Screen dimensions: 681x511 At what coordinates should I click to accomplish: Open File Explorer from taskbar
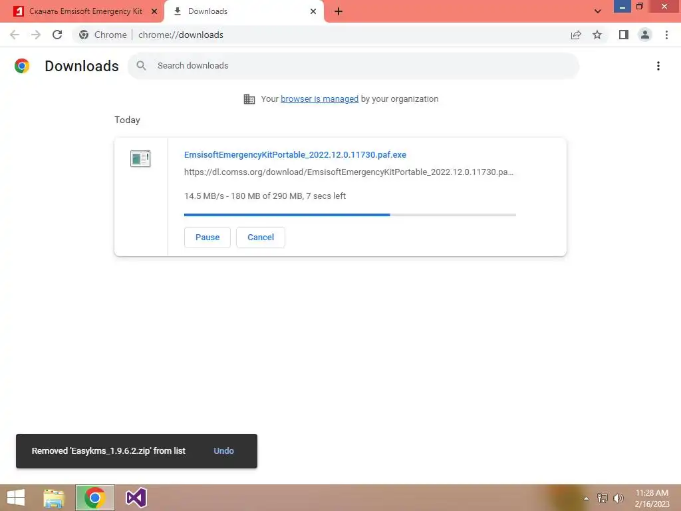click(54, 498)
